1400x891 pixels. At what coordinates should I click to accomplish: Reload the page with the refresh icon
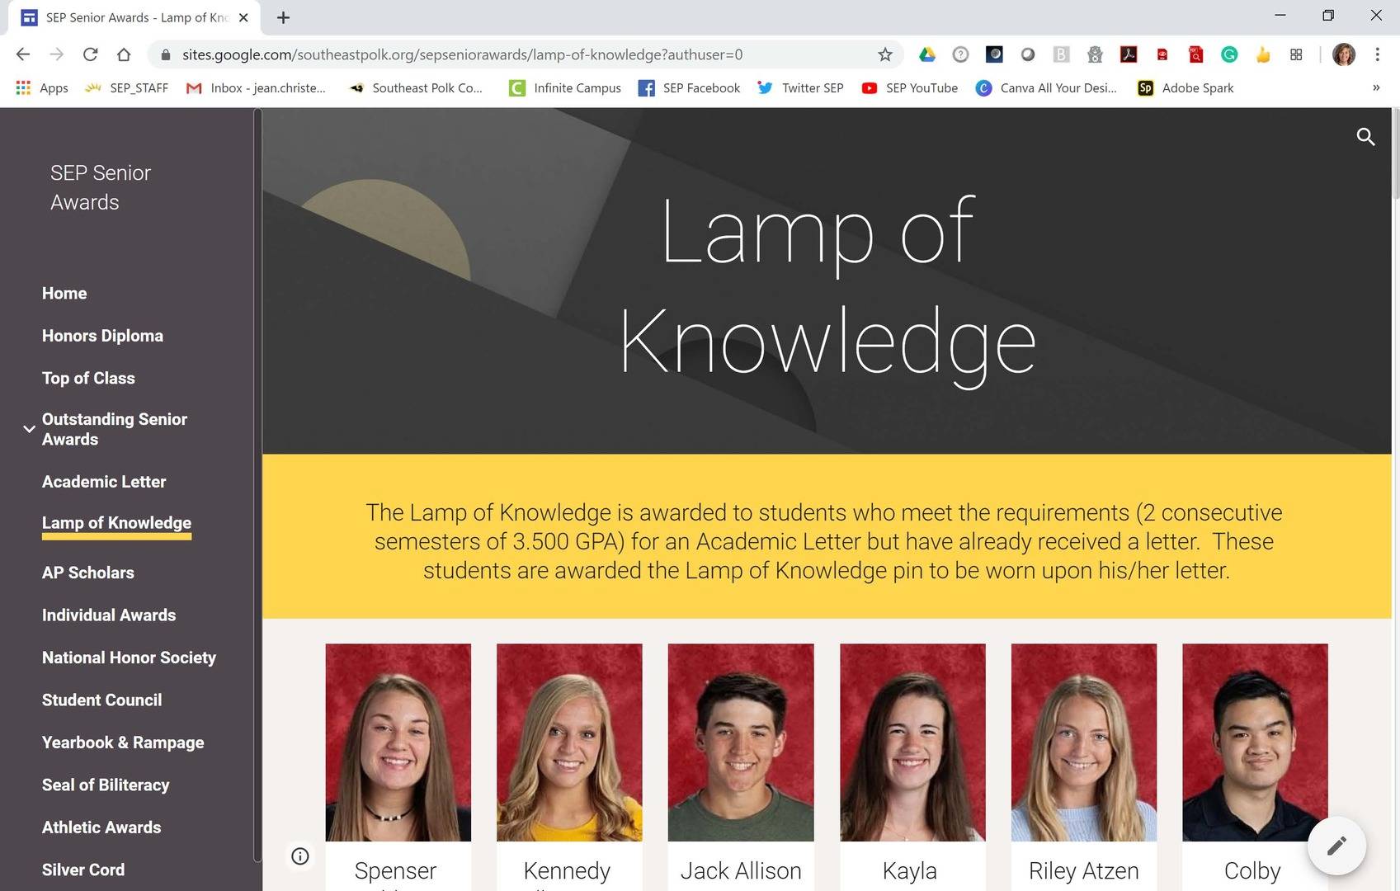(90, 54)
